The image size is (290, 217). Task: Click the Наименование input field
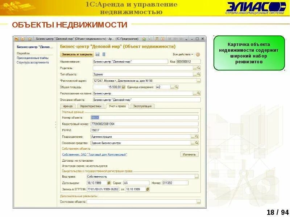click(130, 61)
